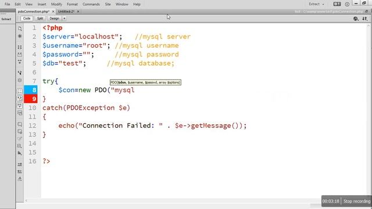372x209 pixels.
Task: Open the Open Documents list icon
Action: pyautogui.click(x=20, y=28)
